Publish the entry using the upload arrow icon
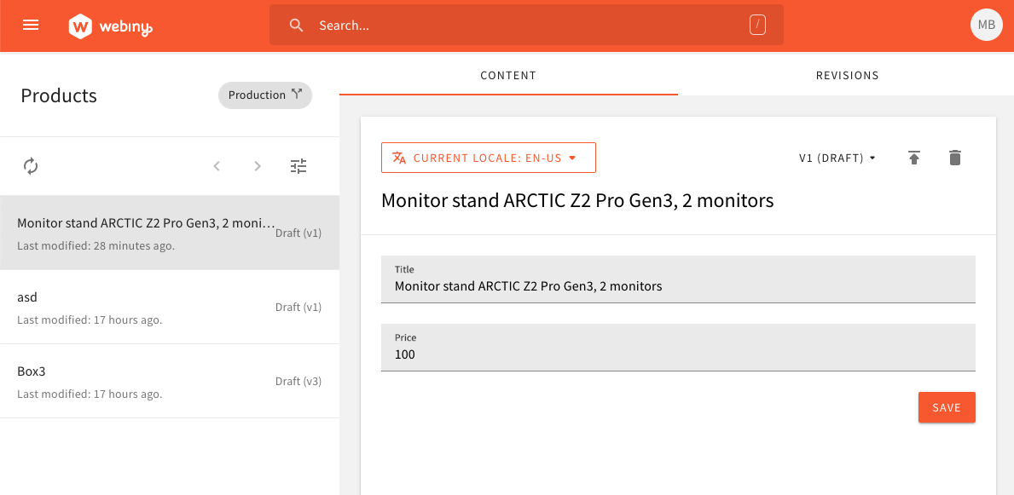 click(x=913, y=158)
